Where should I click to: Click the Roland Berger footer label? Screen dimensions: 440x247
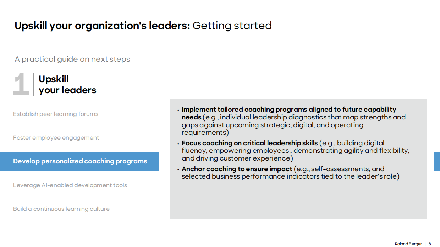[408, 244]
